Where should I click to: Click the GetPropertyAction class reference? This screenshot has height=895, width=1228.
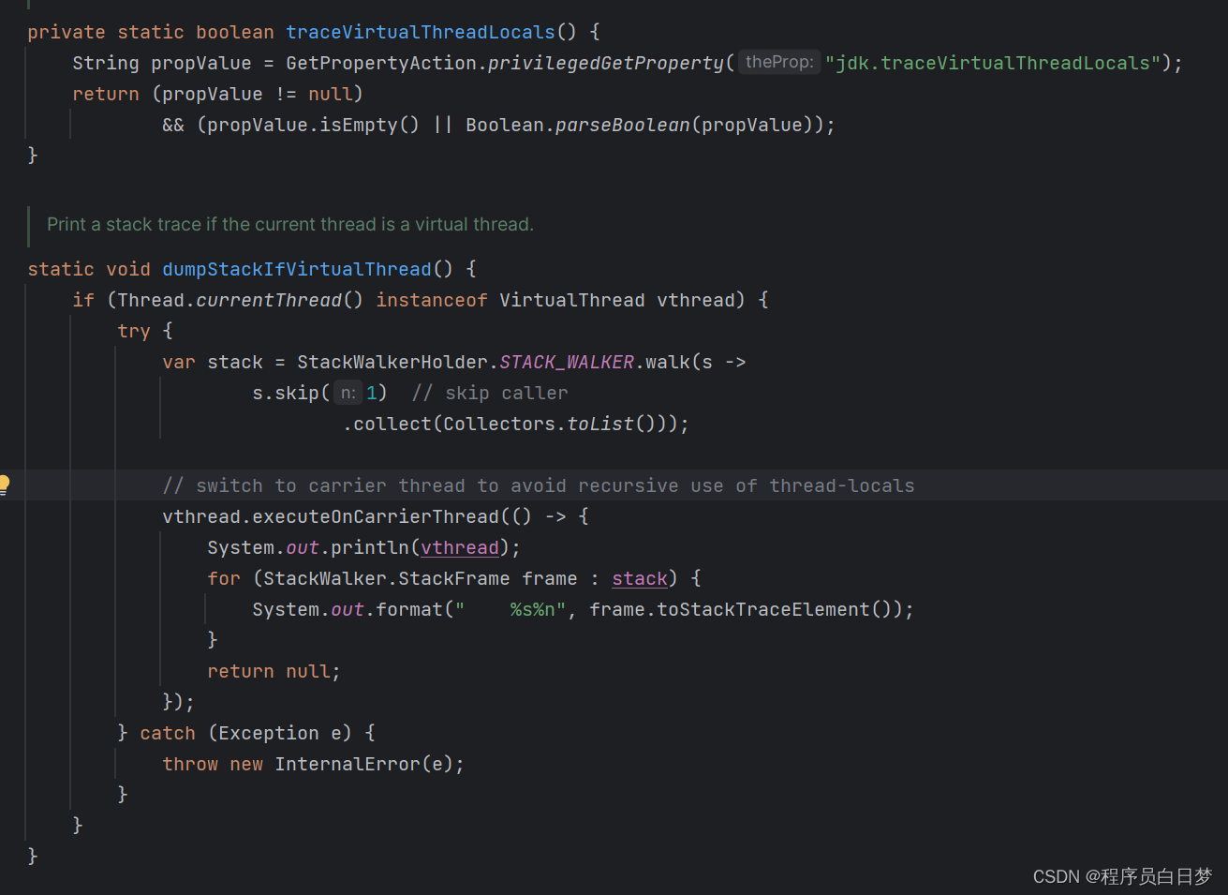coord(381,63)
